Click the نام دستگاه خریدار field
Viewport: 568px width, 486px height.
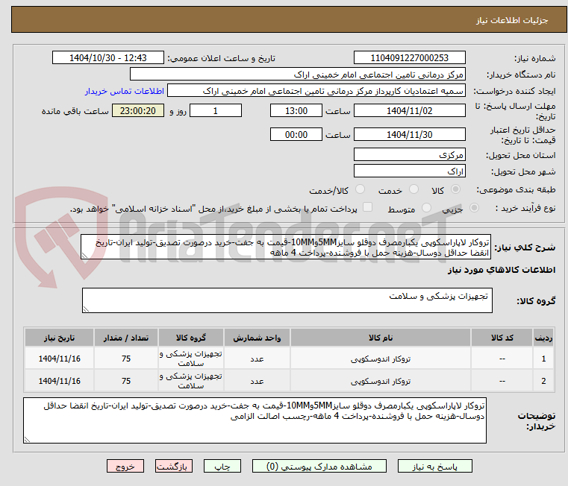click(x=297, y=75)
